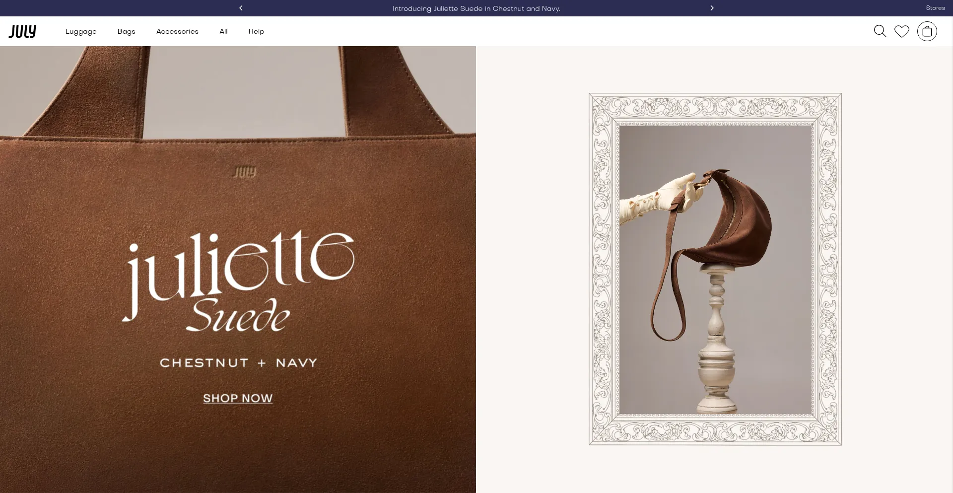Click the Juliette Suede announcement text
The image size is (953, 493).
(476, 8)
